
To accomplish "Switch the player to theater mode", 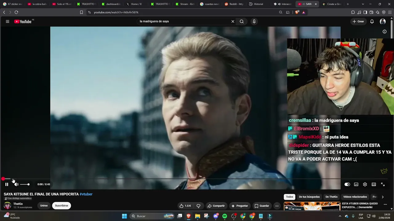I will tap(374, 184).
